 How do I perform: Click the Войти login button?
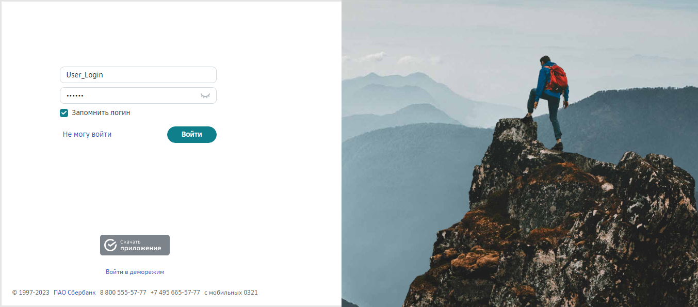pos(192,134)
